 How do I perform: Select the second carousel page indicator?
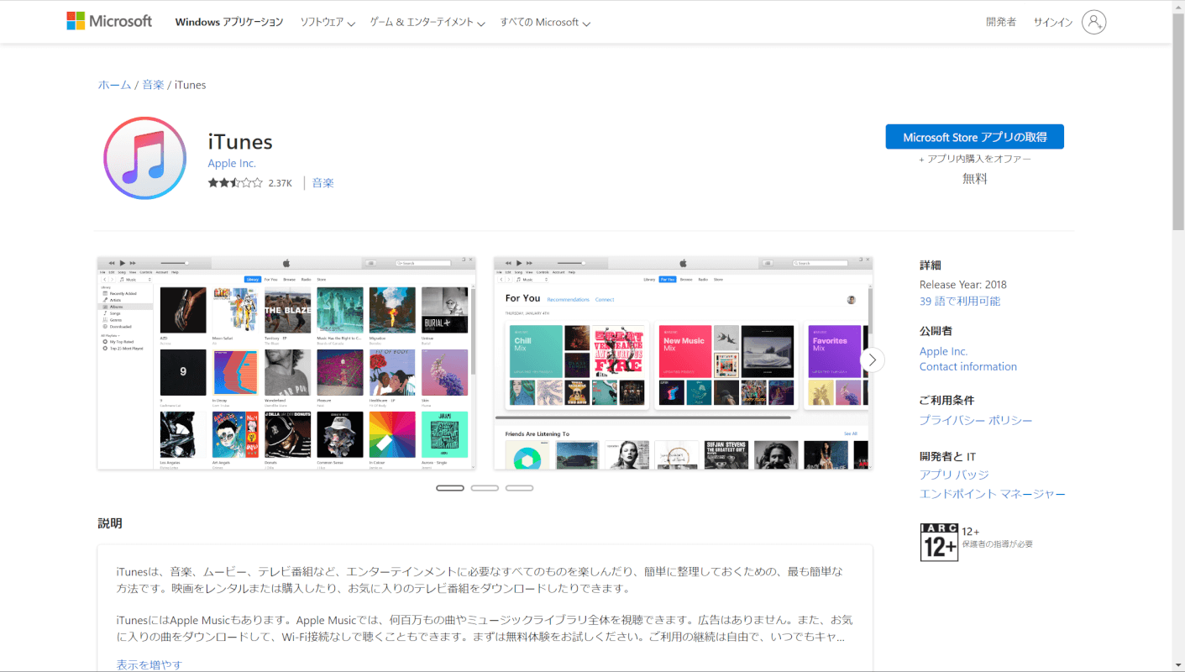(x=485, y=488)
